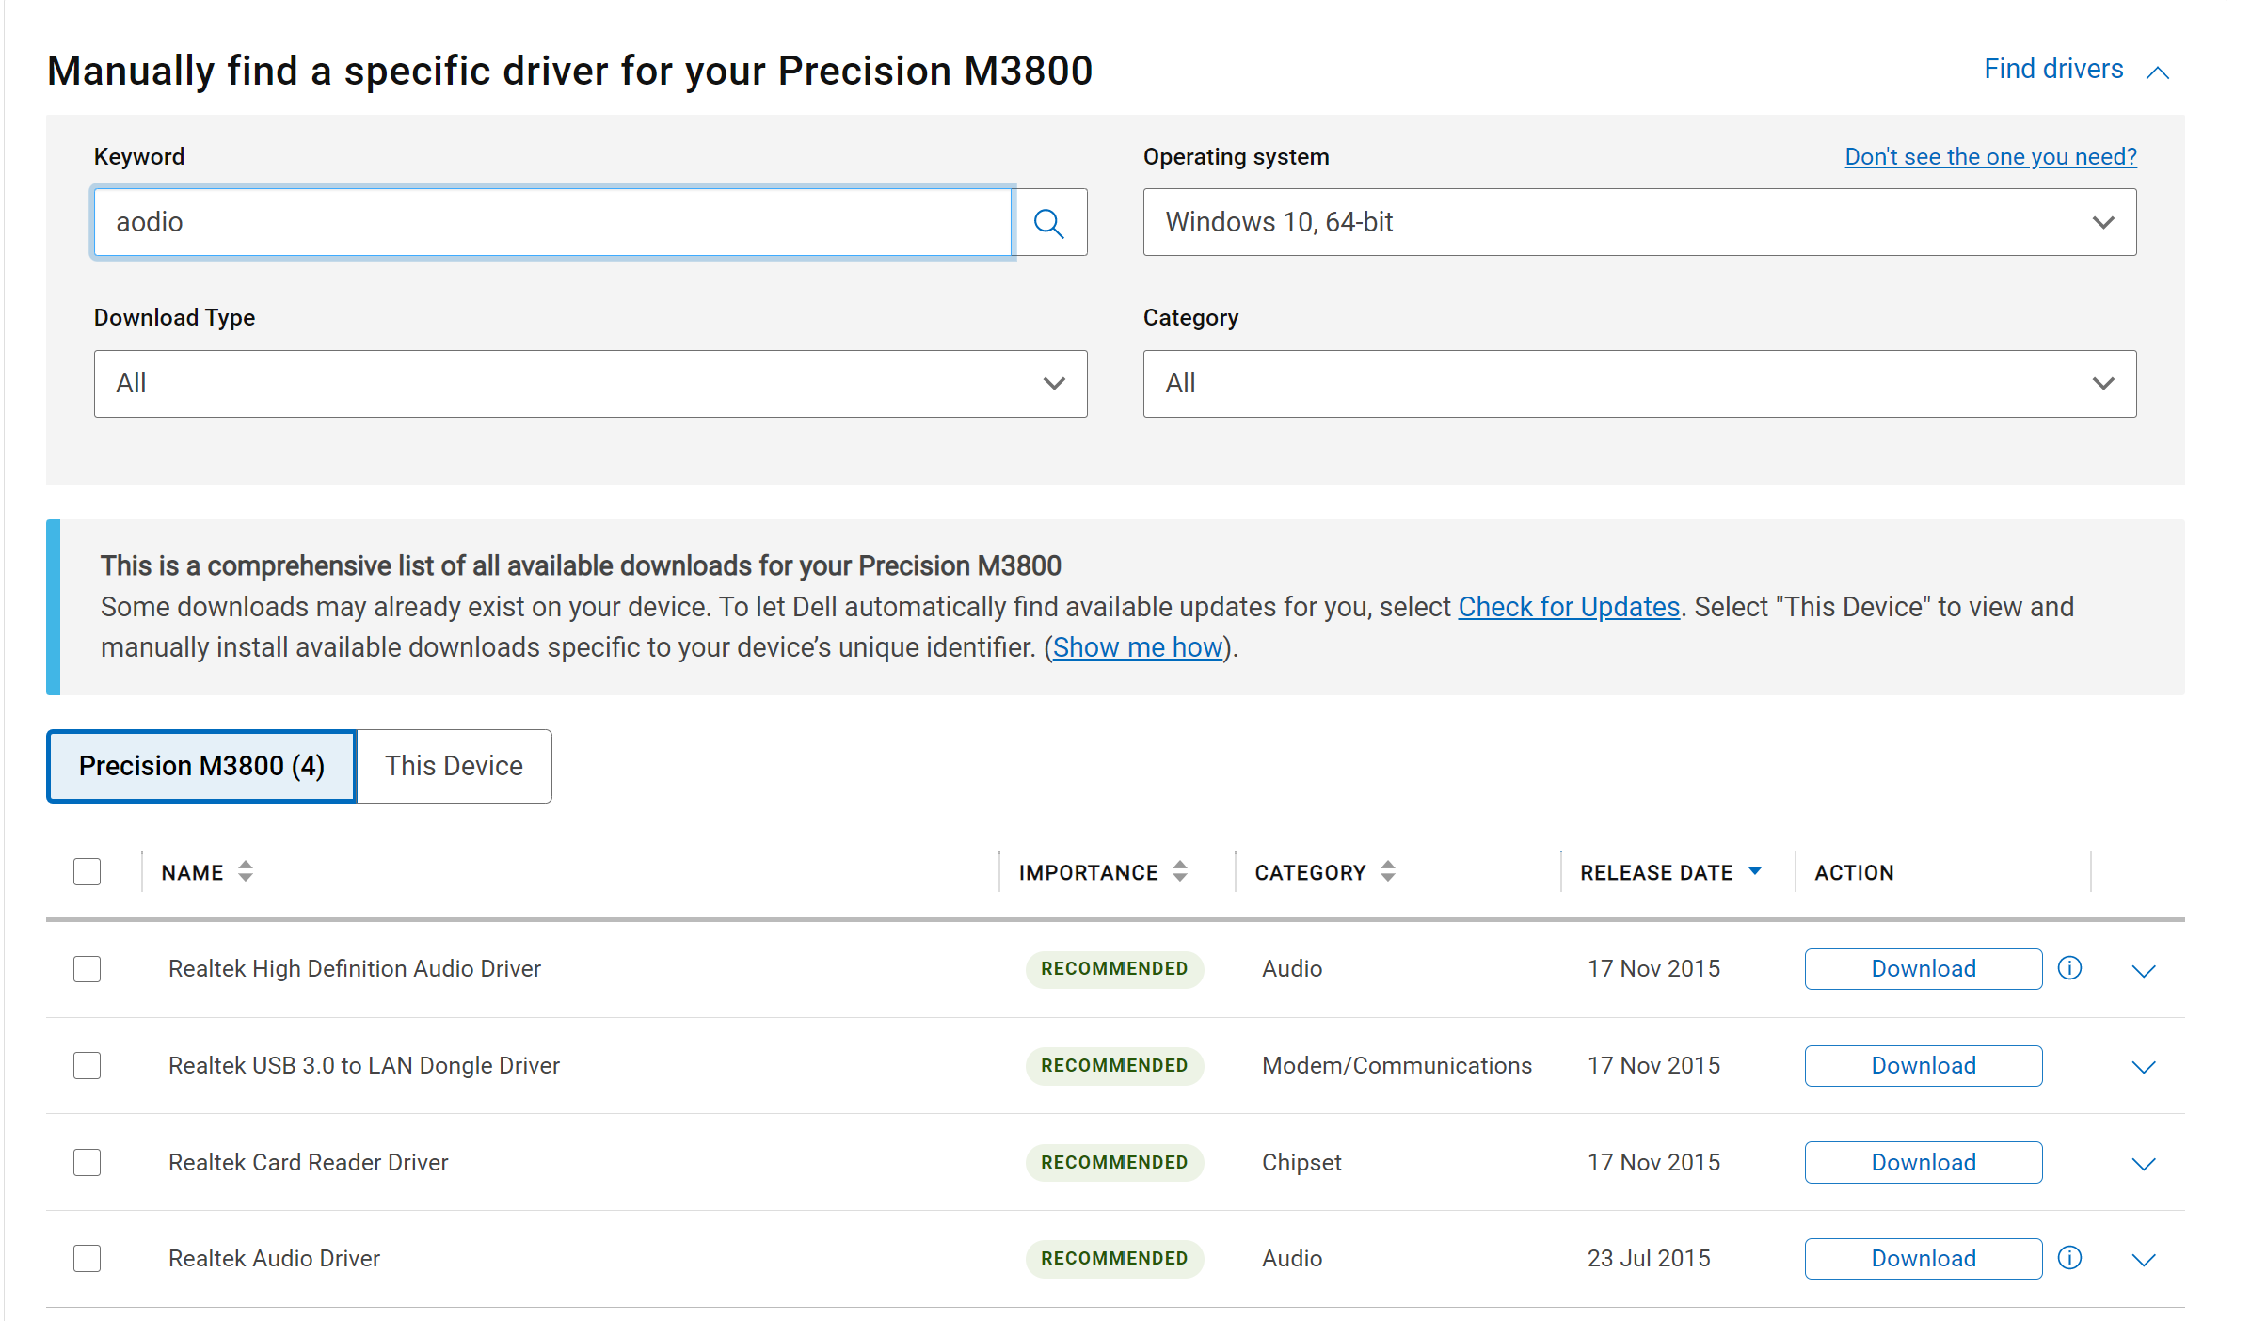
Task: Open the Show me how link
Action: (1138, 647)
